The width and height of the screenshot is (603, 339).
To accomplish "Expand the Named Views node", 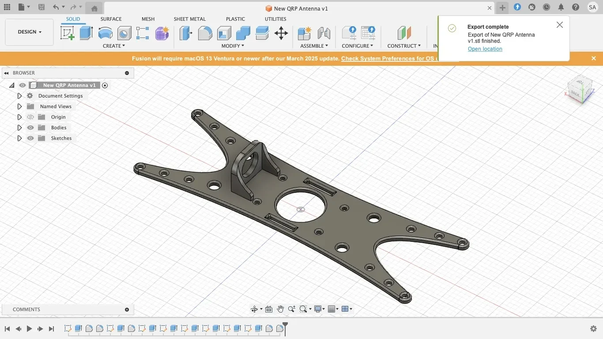I will click(19, 106).
